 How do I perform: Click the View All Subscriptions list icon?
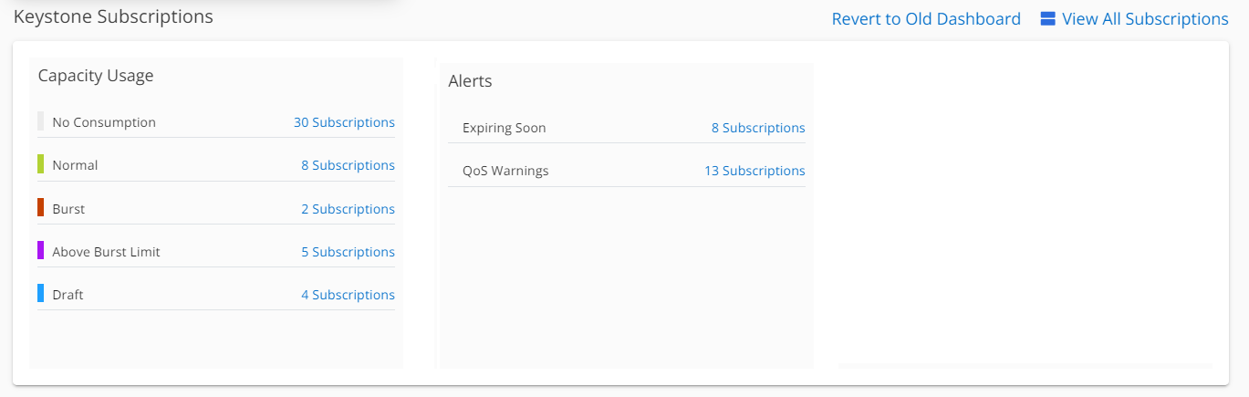[x=1047, y=18]
